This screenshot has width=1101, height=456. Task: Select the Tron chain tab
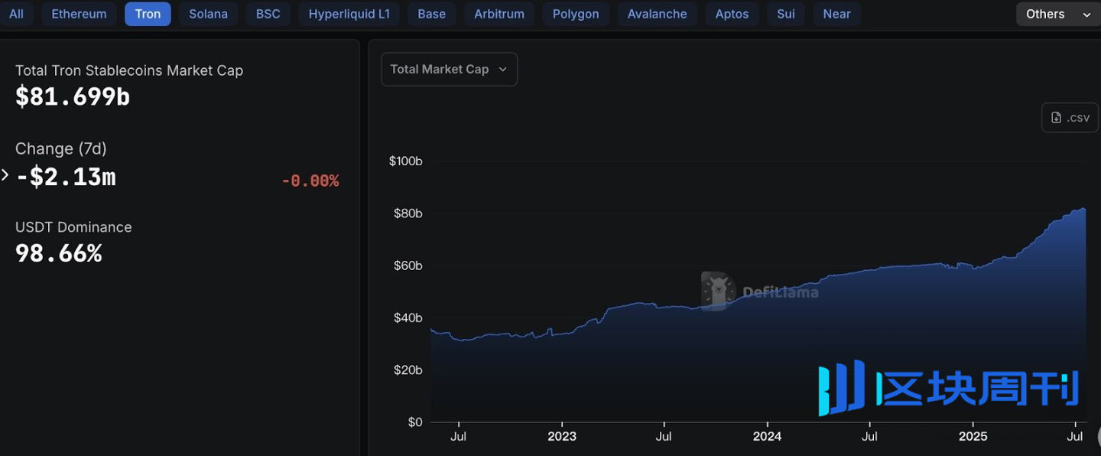tap(148, 14)
